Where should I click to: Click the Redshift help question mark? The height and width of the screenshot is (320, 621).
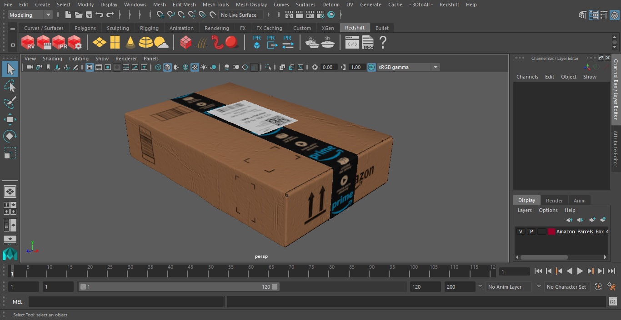click(x=383, y=43)
